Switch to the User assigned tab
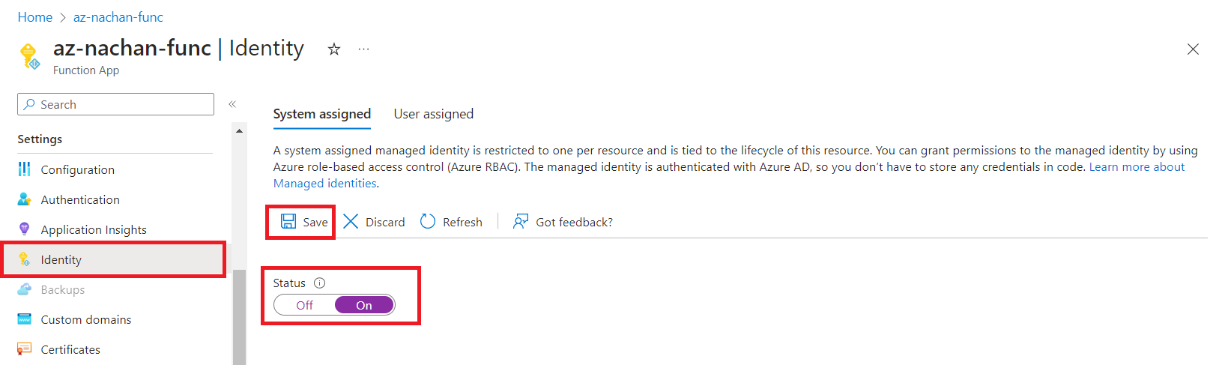 [434, 114]
